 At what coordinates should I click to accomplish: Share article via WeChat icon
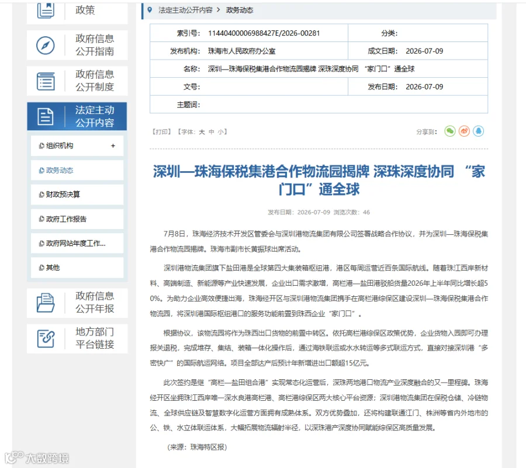[x=450, y=131]
